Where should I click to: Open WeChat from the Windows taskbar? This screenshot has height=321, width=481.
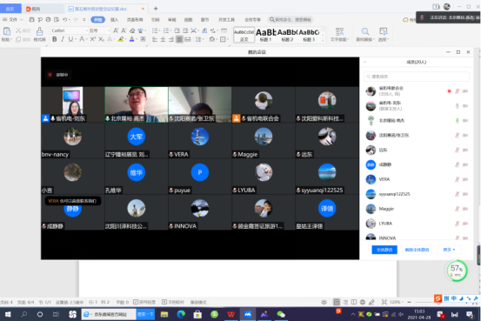click(x=281, y=314)
